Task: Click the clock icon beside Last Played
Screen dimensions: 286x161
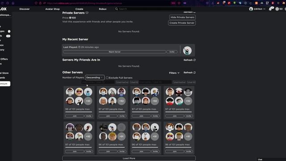Action: 80,47
